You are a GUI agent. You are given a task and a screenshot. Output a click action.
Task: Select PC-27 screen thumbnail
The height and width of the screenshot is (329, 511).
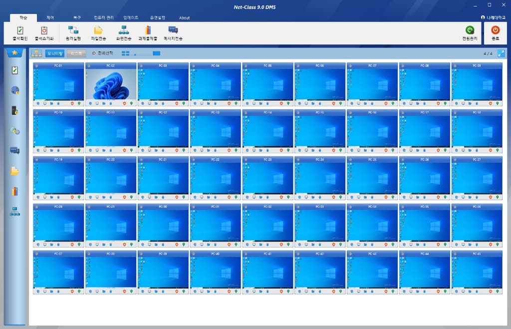(x=477, y=178)
